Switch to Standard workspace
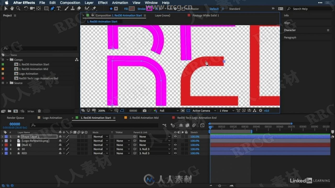The width and height of the screenshot is (335, 188). pyautogui.click(x=234, y=9)
